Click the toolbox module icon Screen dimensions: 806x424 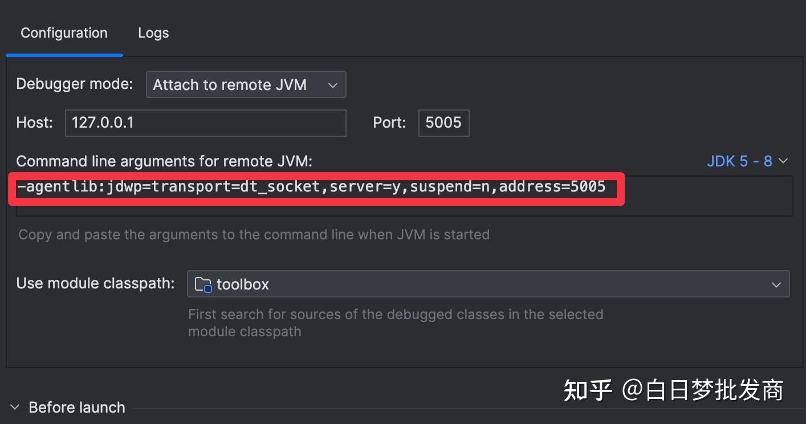tap(203, 284)
